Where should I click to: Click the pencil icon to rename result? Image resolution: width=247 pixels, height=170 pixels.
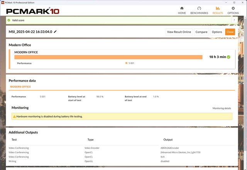coord(55,32)
